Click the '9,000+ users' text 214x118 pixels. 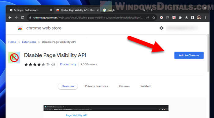point(89,64)
